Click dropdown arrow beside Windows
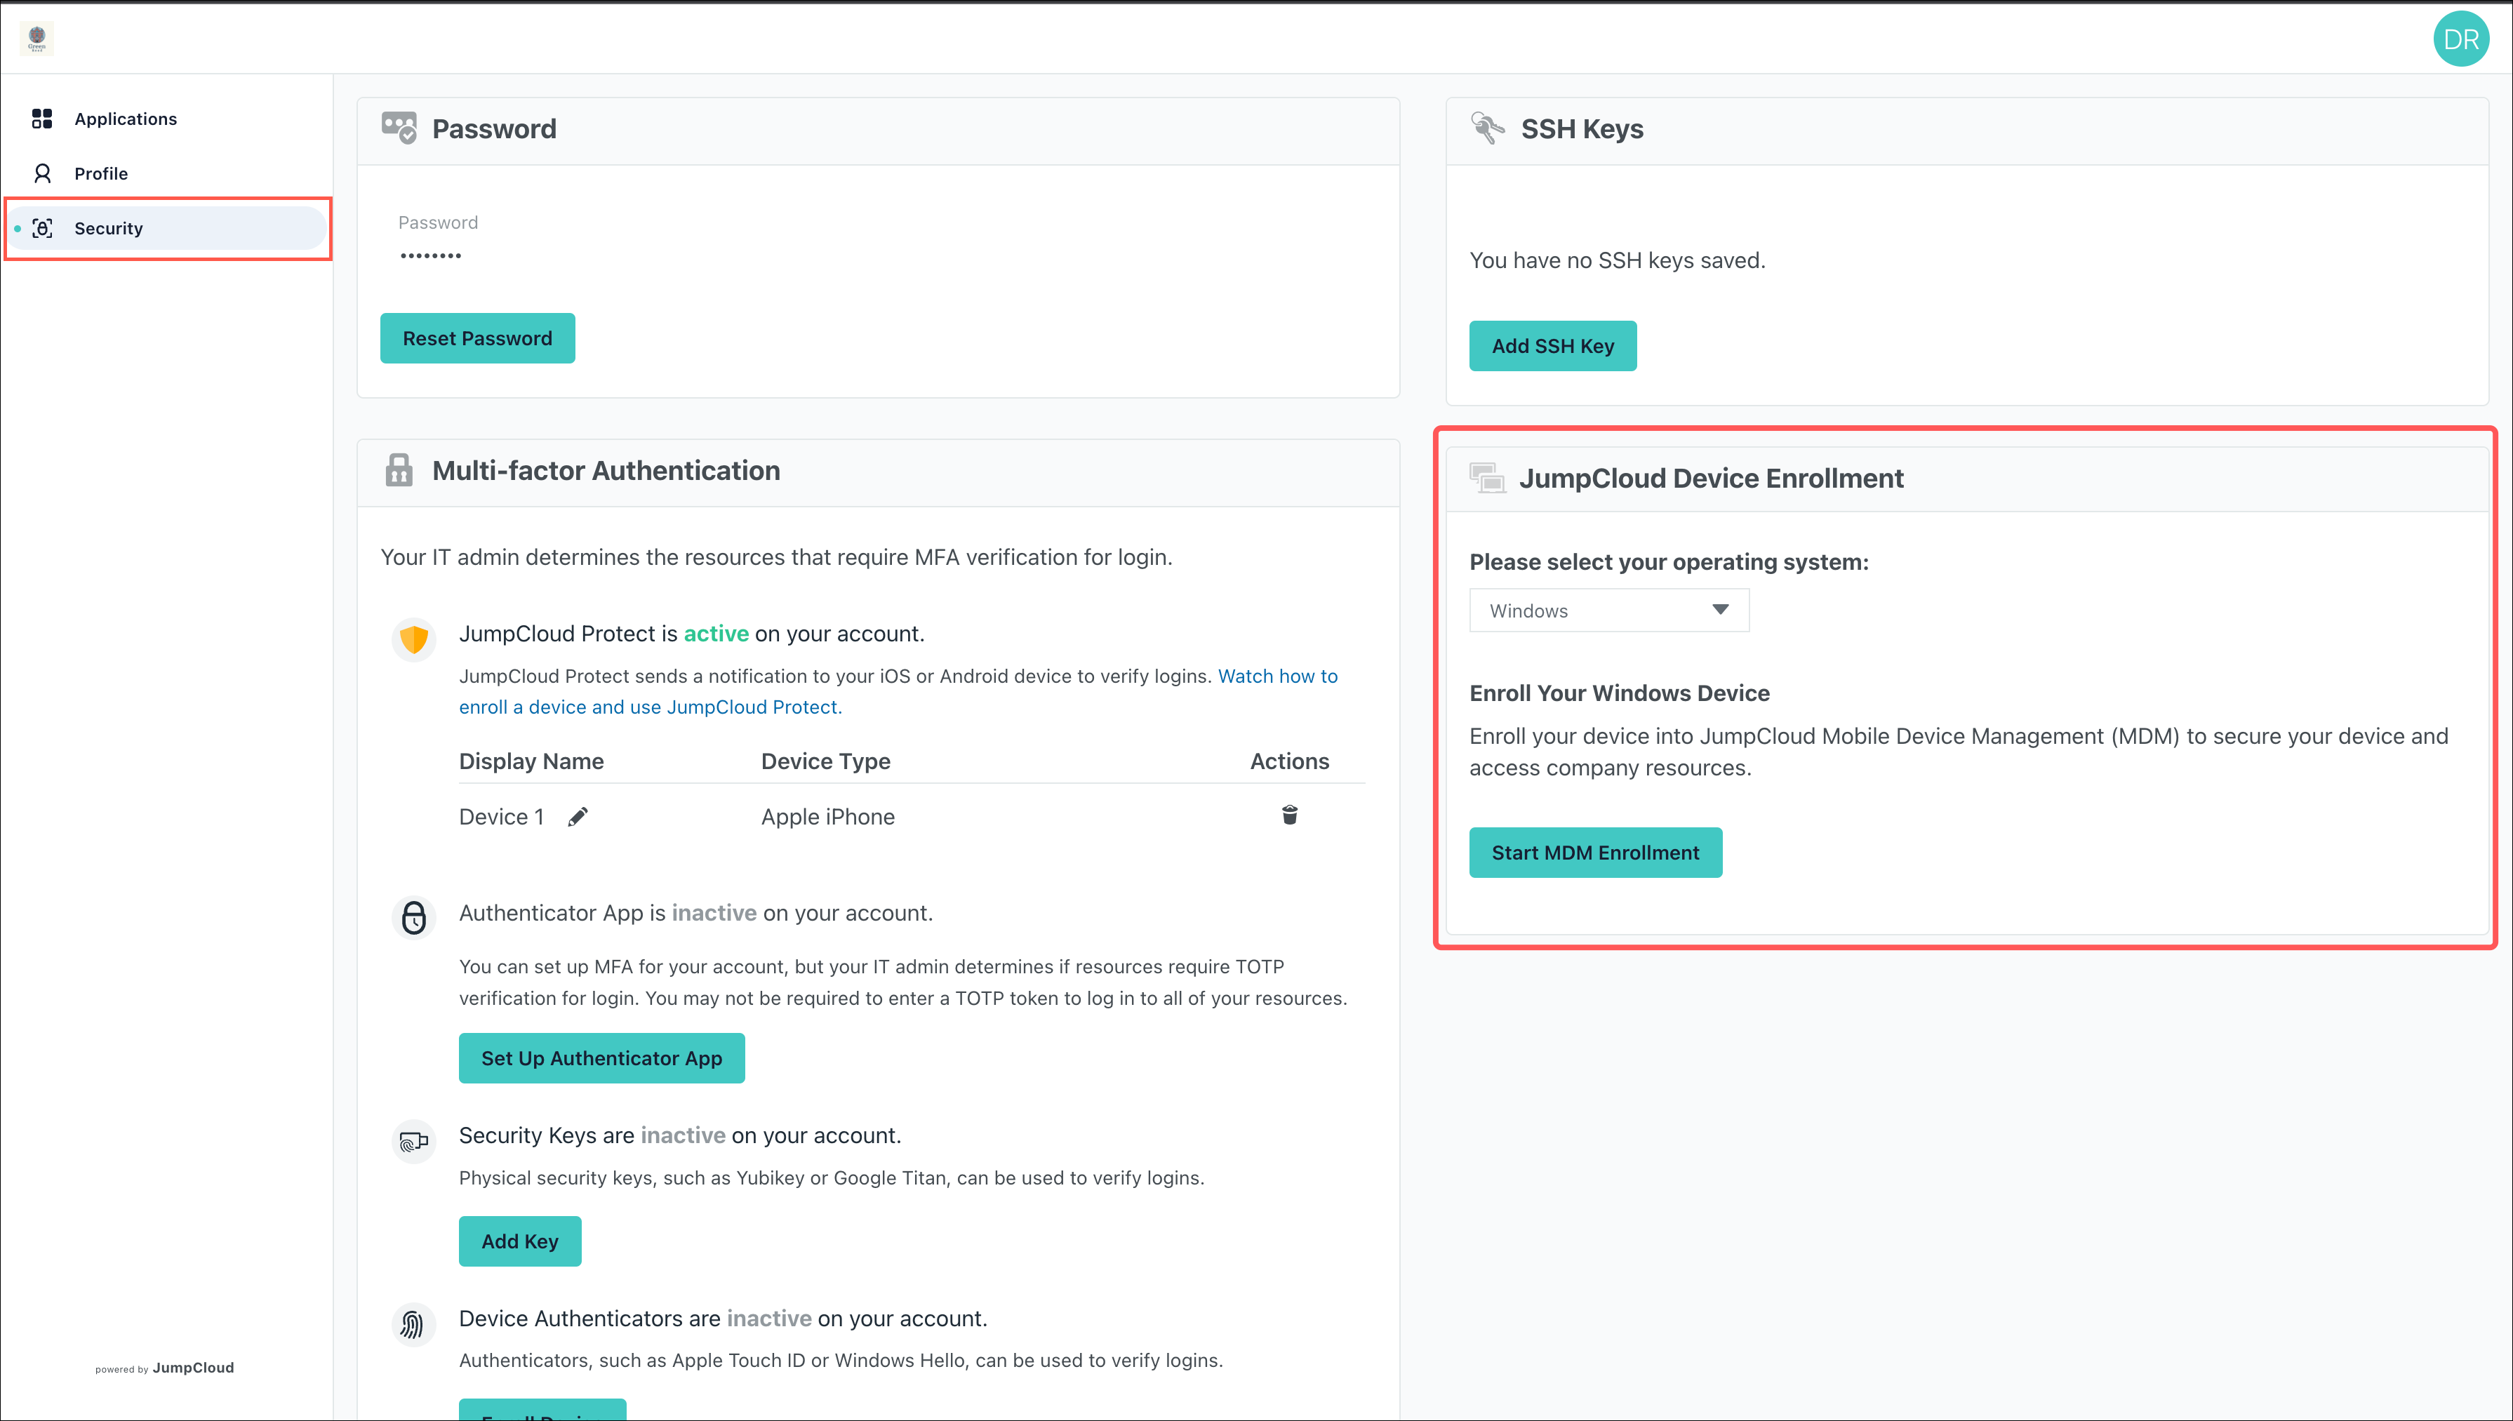 pyautogui.click(x=1719, y=610)
